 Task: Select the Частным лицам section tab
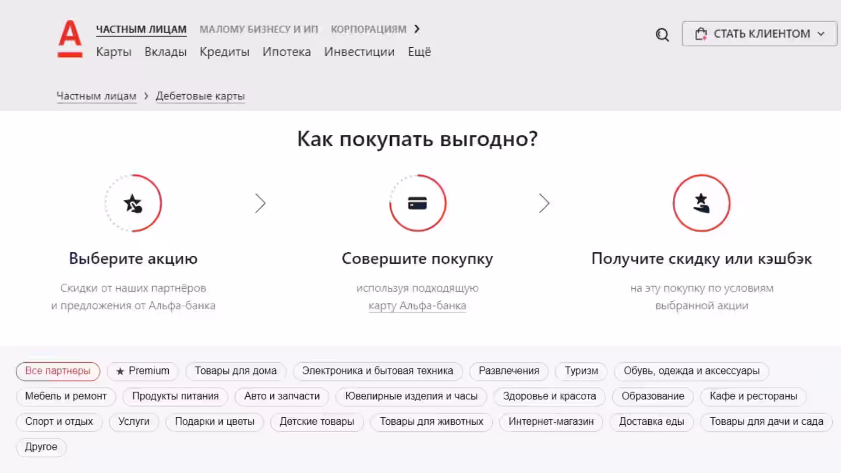point(141,29)
